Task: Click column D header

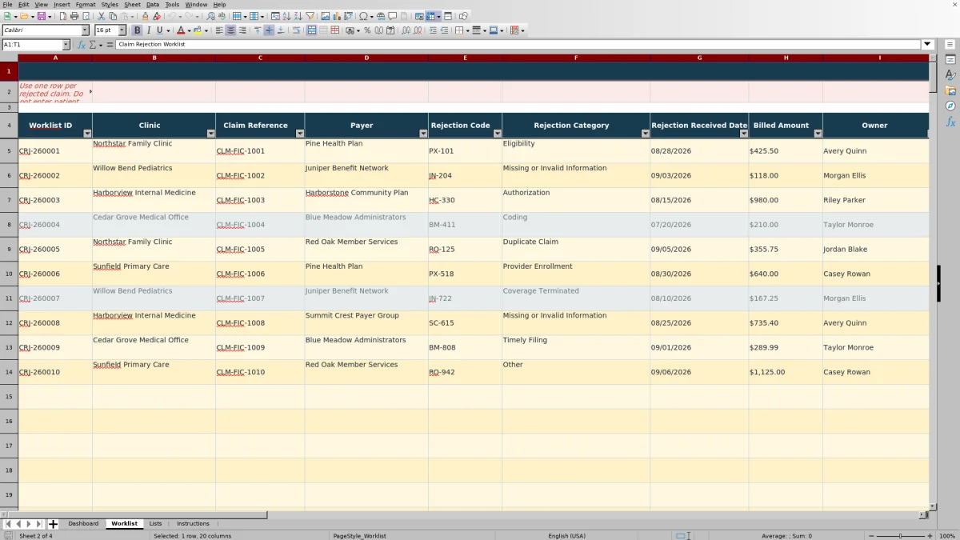Action: click(x=366, y=58)
